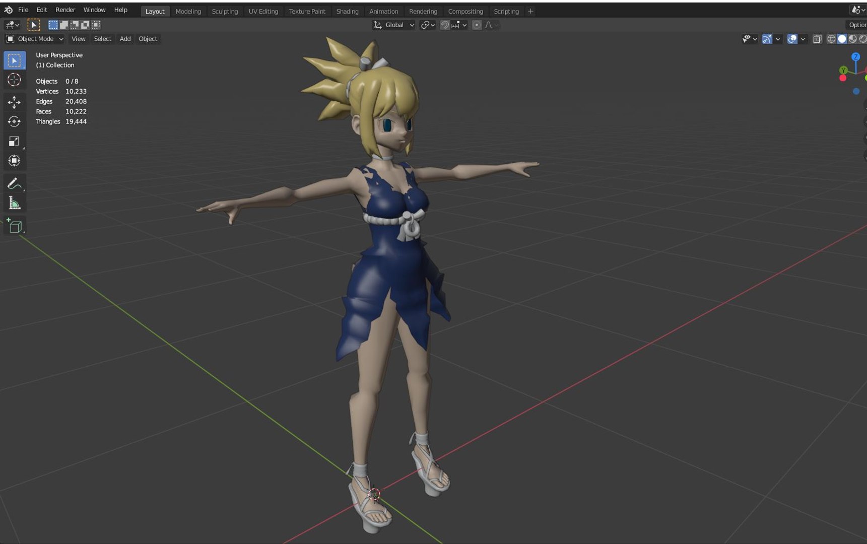Toggle snapping magnet icon

[x=445, y=25]
